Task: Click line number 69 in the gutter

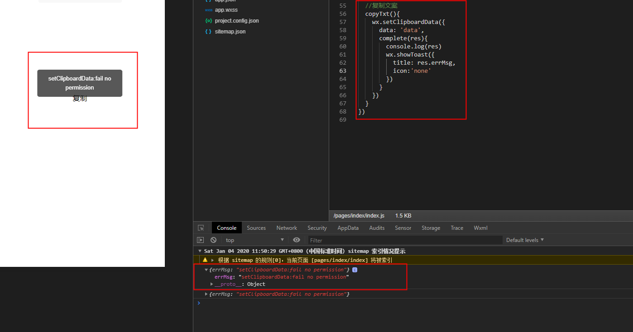Action: pyautogui.click(x=343, y=120)
